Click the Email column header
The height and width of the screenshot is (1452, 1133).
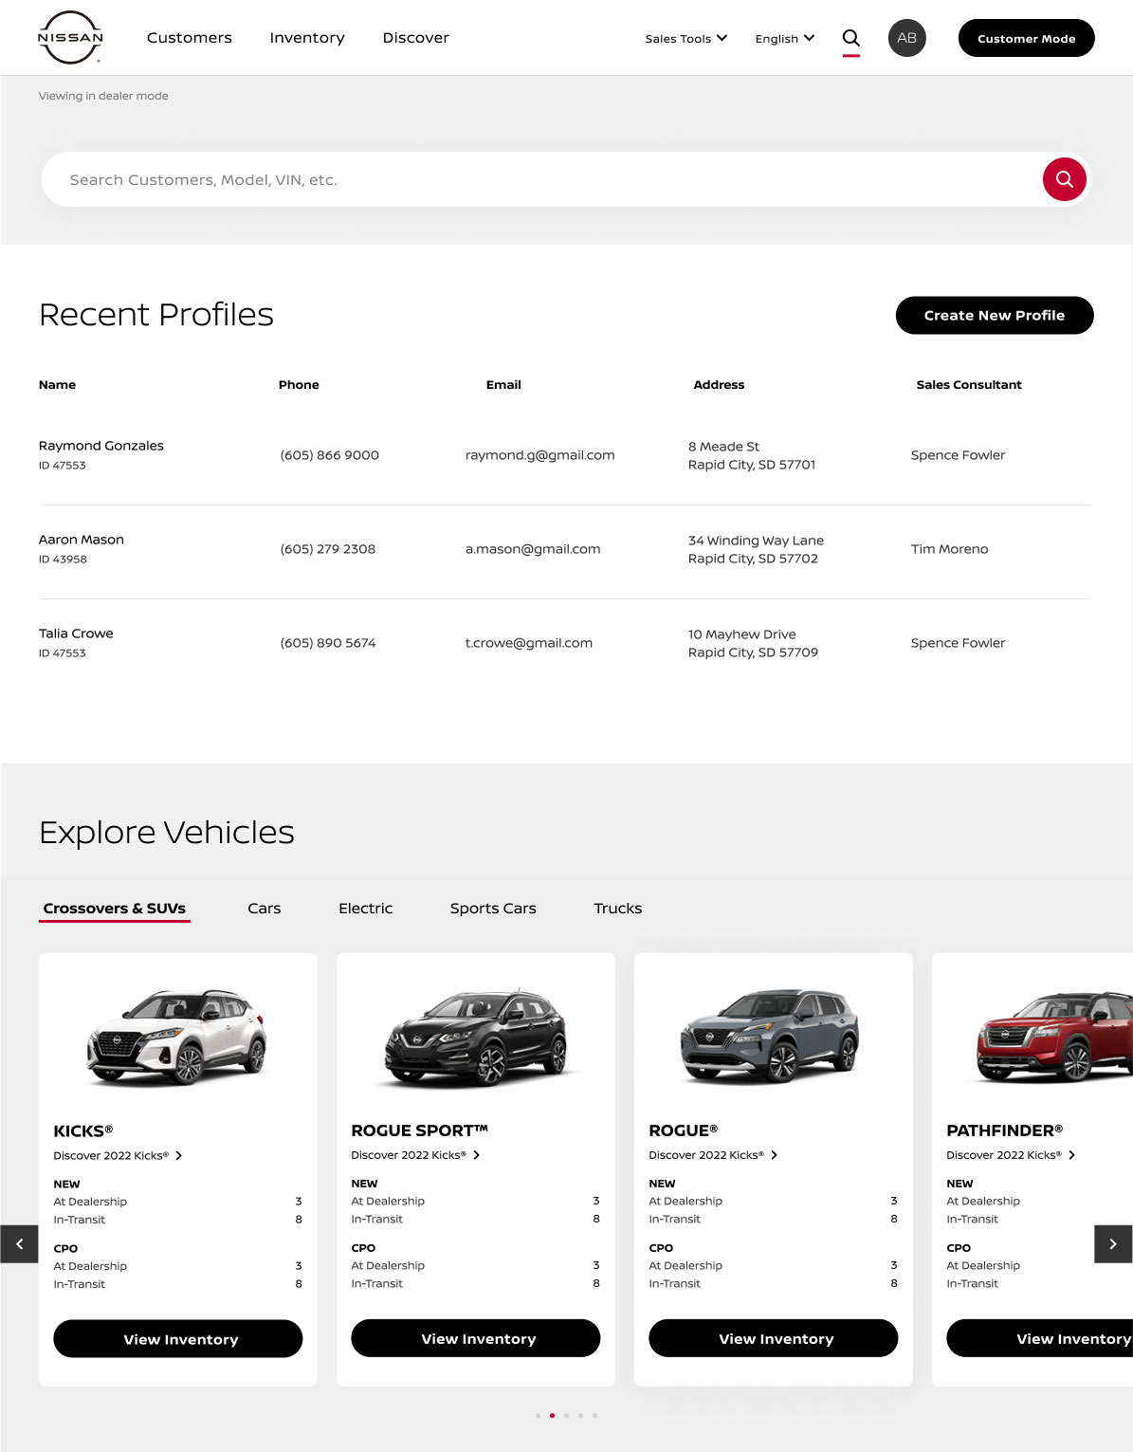click(x=503, y=384)
